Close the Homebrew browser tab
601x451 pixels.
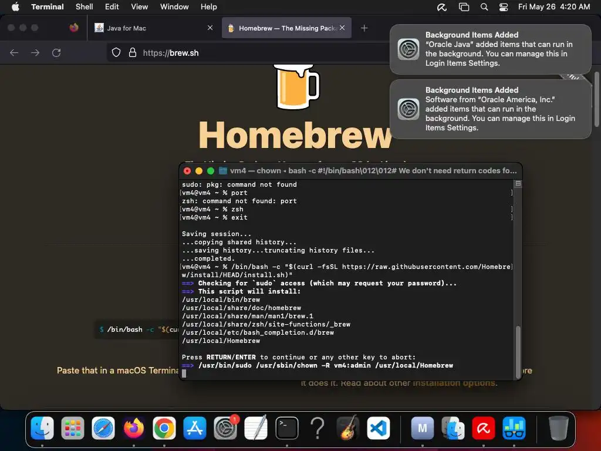(x=342, y=28)
